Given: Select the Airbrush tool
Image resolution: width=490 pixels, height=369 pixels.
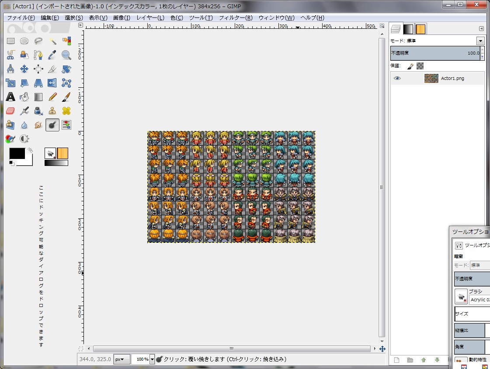Looking at the screenshot, I should pyautogui.click(x=24, y=111).
